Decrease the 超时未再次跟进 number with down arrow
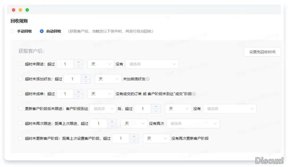This screenshot has height=167, width=288. pos(112,126)
